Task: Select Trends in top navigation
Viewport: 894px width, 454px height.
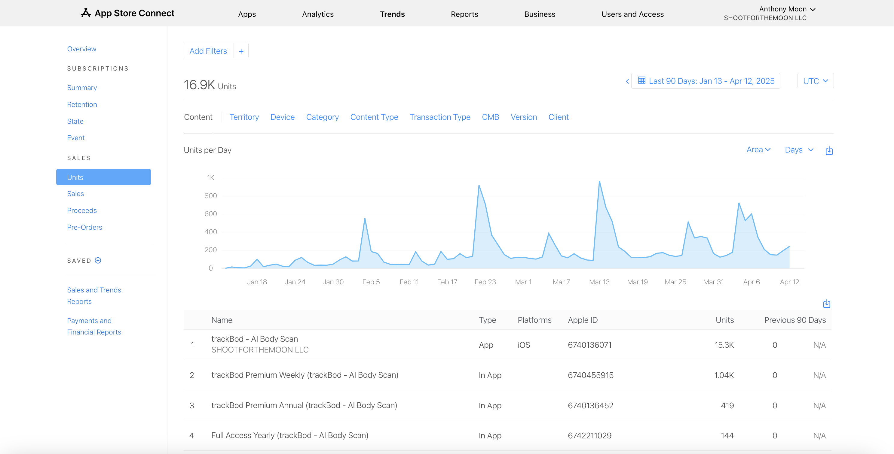Action: coord(392,14)
